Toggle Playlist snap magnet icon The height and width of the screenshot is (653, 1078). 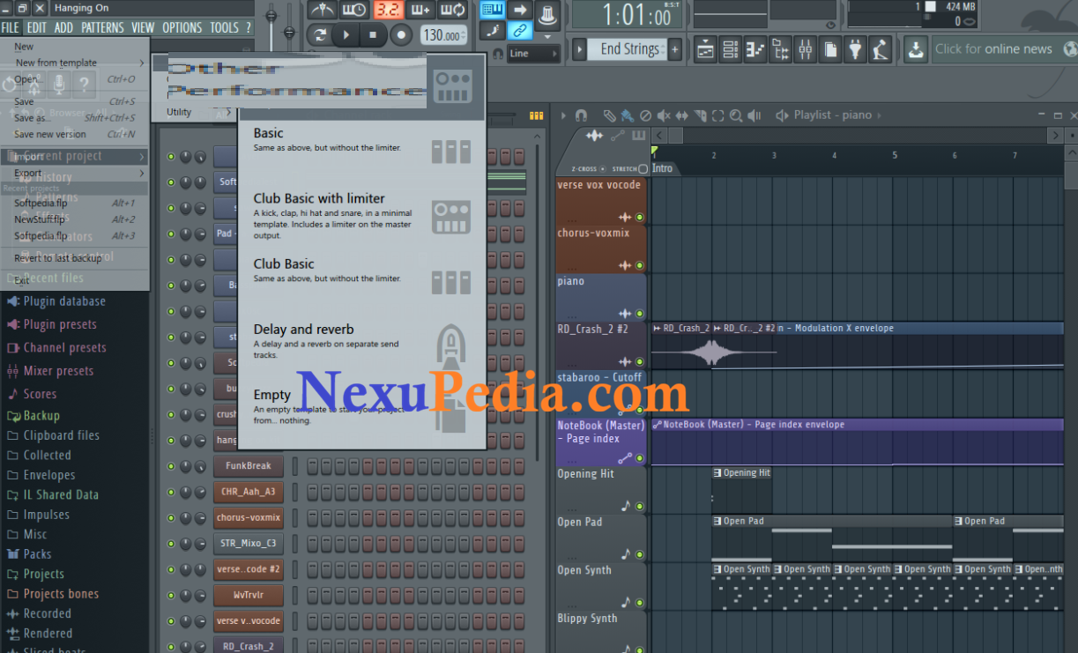[581, 115]
